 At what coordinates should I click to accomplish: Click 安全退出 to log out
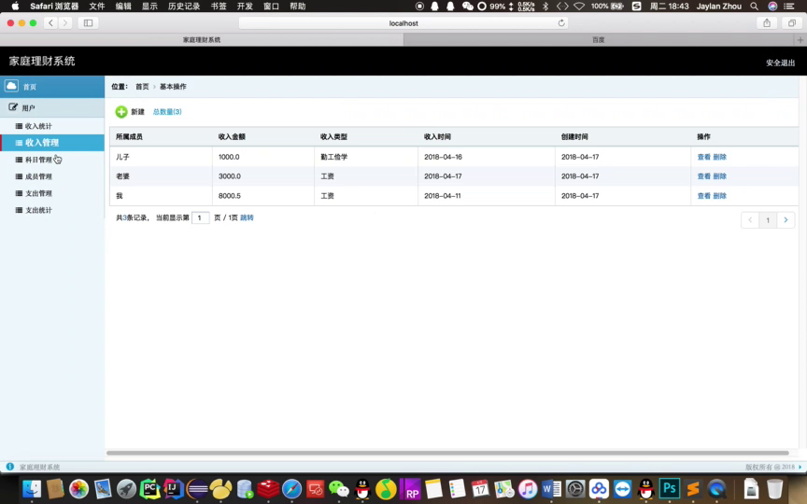click(x=780, y=63)
